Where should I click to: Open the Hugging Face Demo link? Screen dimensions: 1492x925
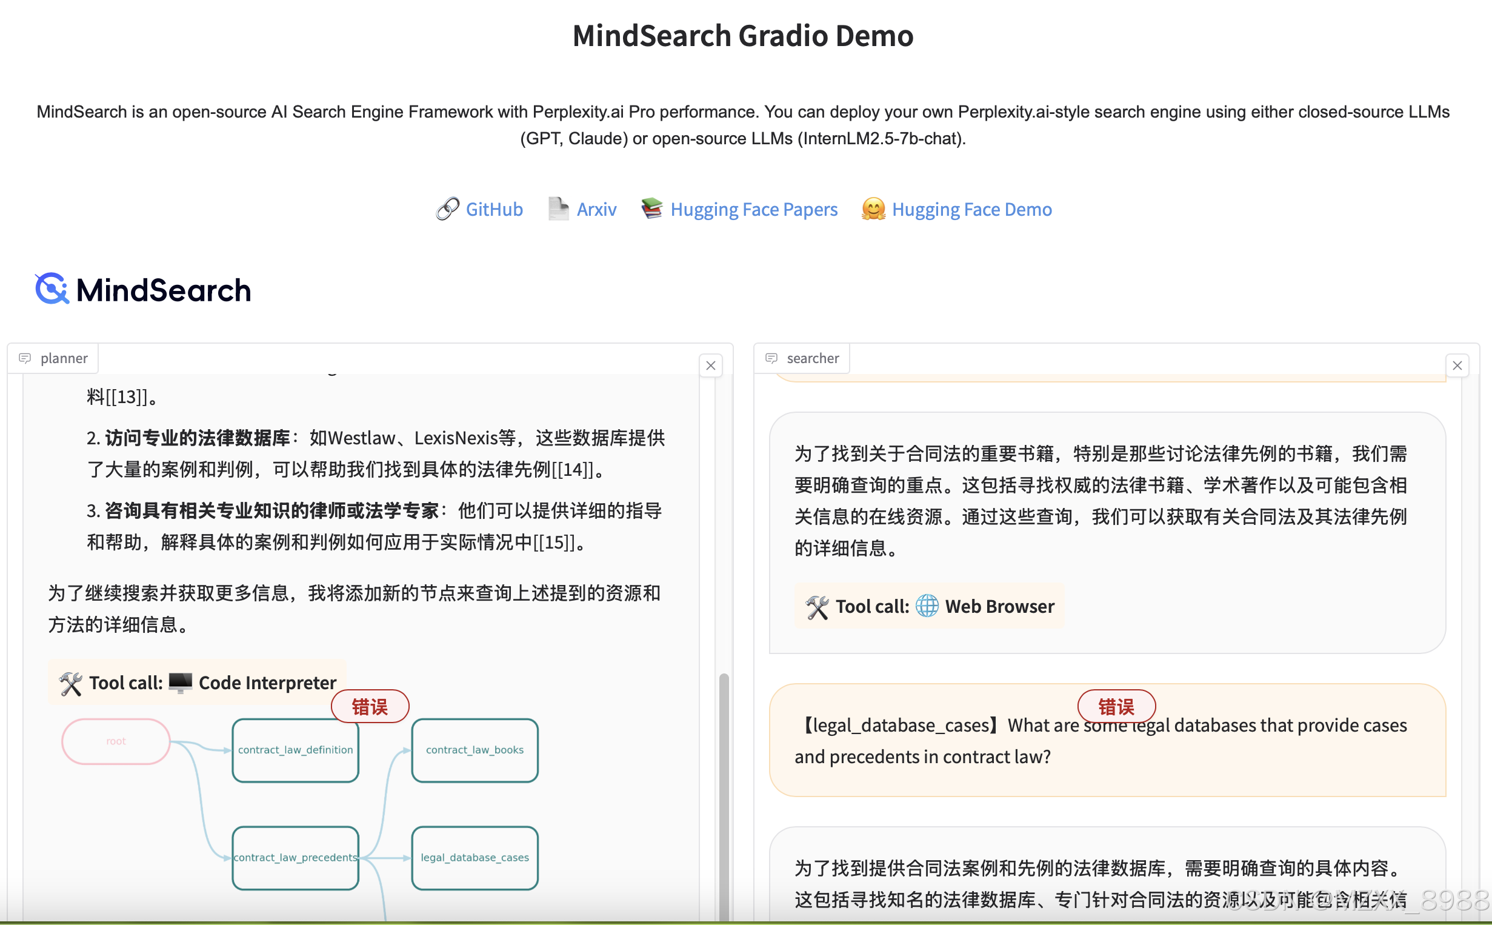click(x=971, y=209)
